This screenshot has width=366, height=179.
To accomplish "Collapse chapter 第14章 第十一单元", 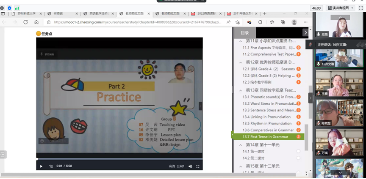I will tap(241, 145).
